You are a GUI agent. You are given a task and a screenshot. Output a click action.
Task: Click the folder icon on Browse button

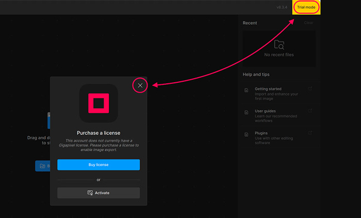click(42, 166)
